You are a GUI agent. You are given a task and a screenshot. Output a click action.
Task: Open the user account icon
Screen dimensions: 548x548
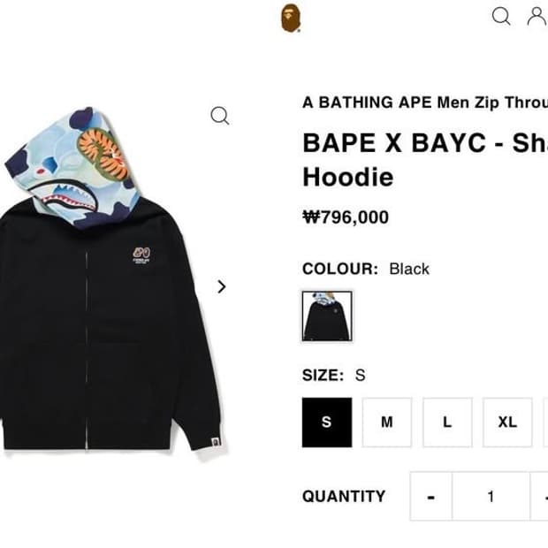pos(537,16)
